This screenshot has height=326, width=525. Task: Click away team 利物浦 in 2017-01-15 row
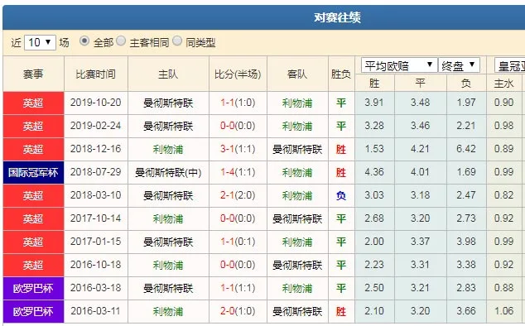click(x=297, y=242)
